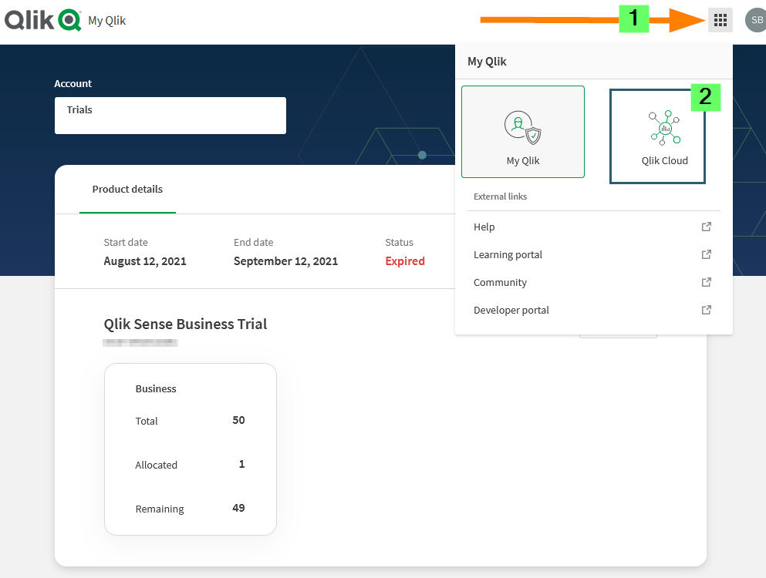The image size is (766, 578).
Task: Click the My Qlik header text
Action: coord(107,21)
